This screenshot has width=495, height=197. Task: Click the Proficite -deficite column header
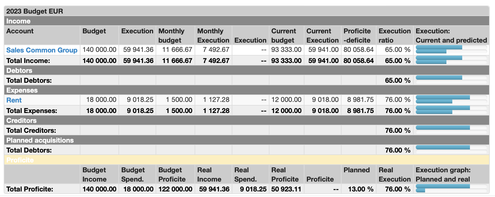(x=357, y=36)
